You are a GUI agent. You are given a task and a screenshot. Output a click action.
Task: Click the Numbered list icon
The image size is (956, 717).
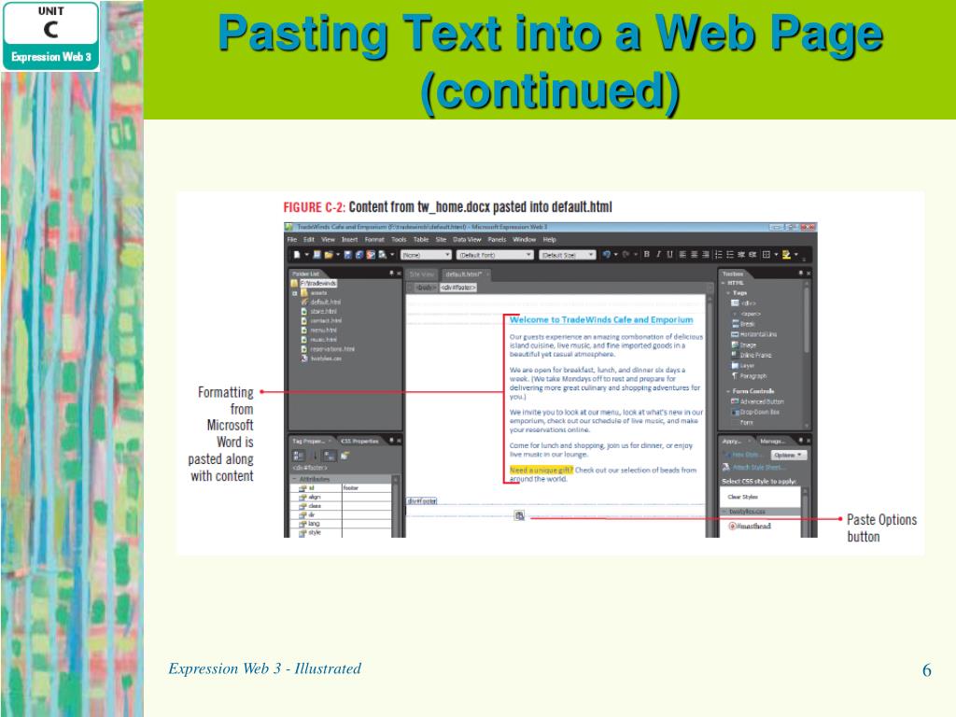pyautogui.click(x=719, y=254)
